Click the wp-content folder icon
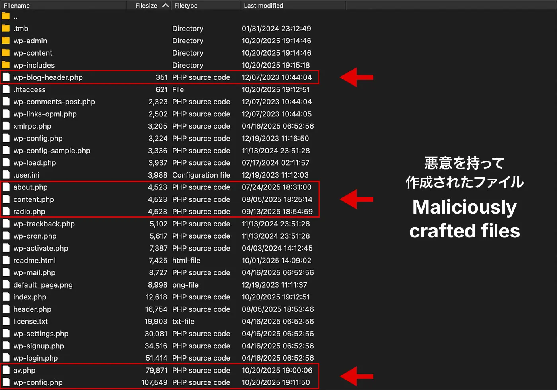 coord(6,53)
